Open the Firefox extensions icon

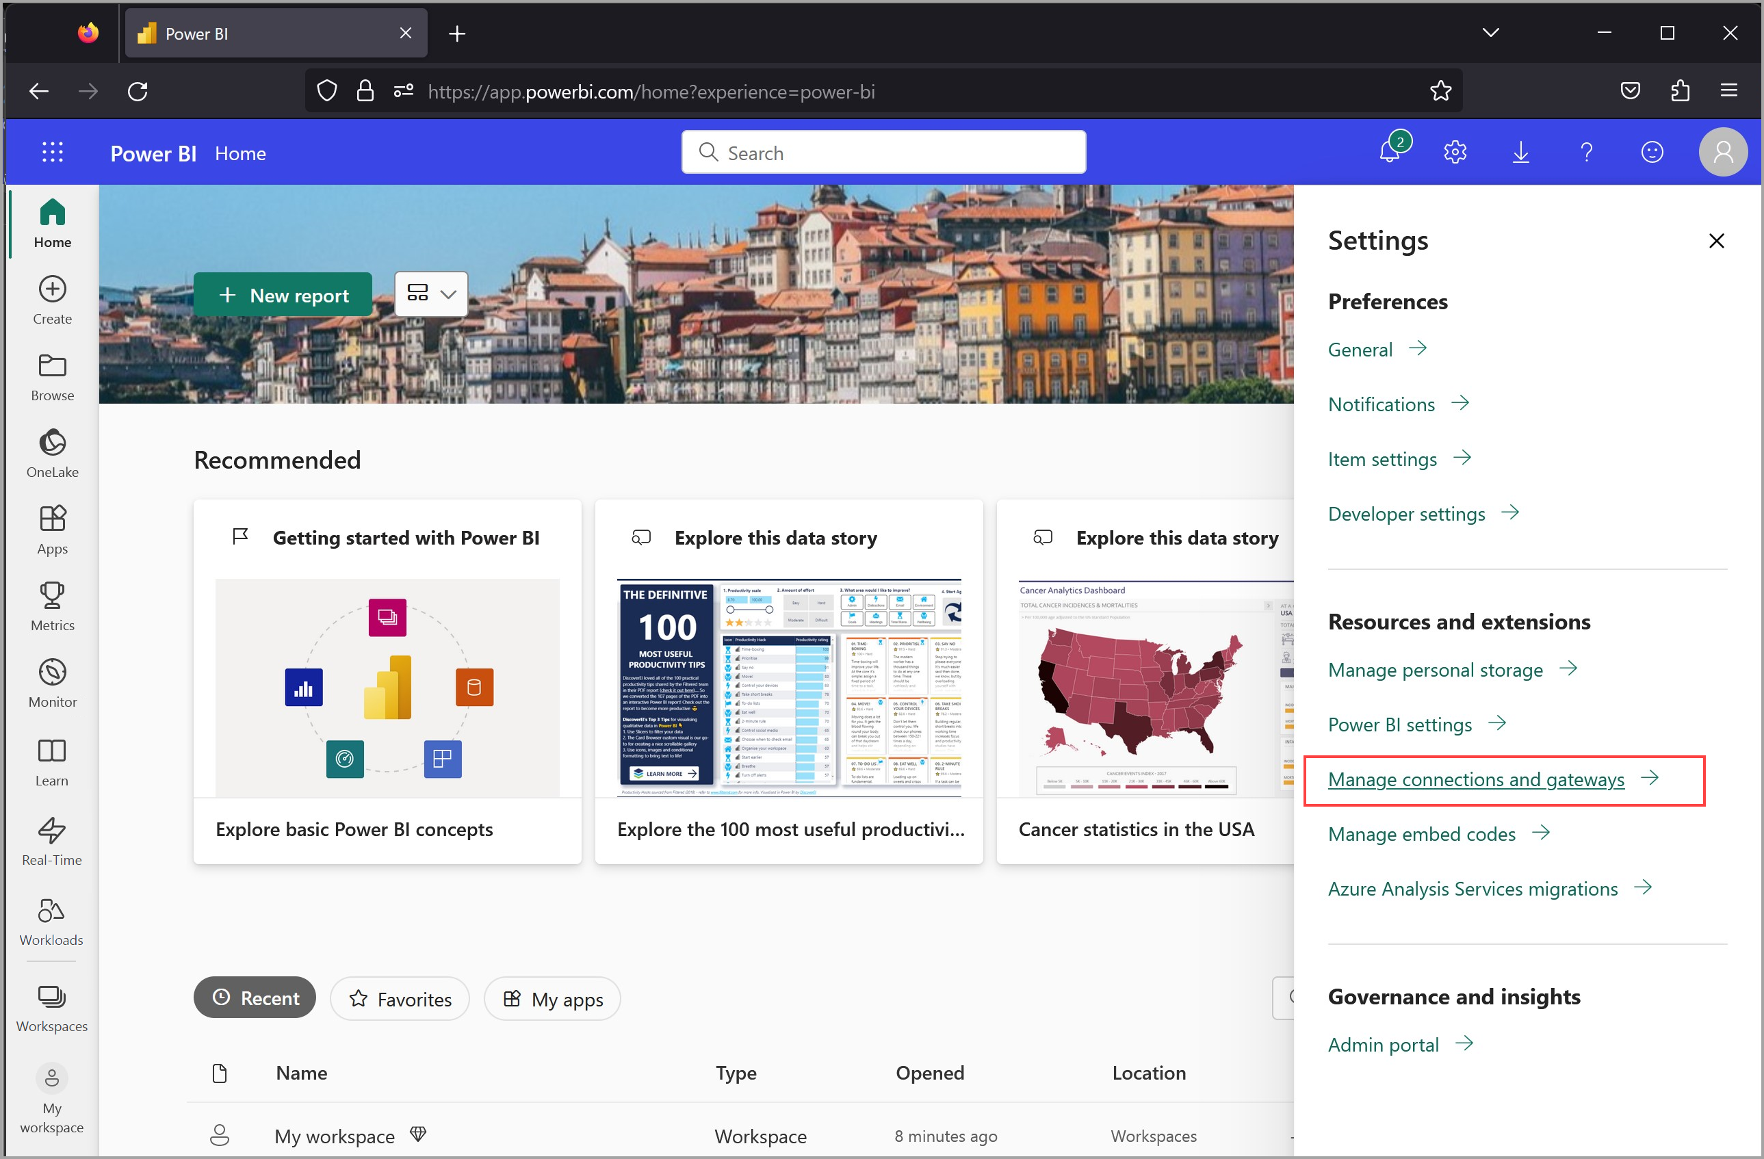point(1681,91)
